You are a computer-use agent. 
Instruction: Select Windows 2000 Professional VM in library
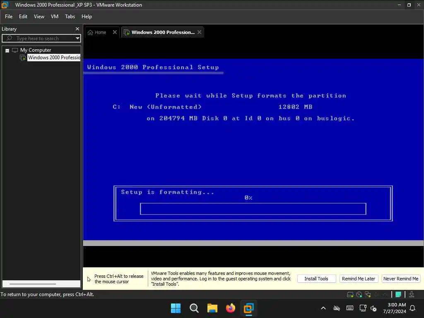coord(54,58)
